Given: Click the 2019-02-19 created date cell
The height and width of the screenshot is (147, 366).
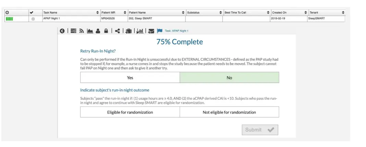Looking at the screenshot, I should click(x=289, y=19).
